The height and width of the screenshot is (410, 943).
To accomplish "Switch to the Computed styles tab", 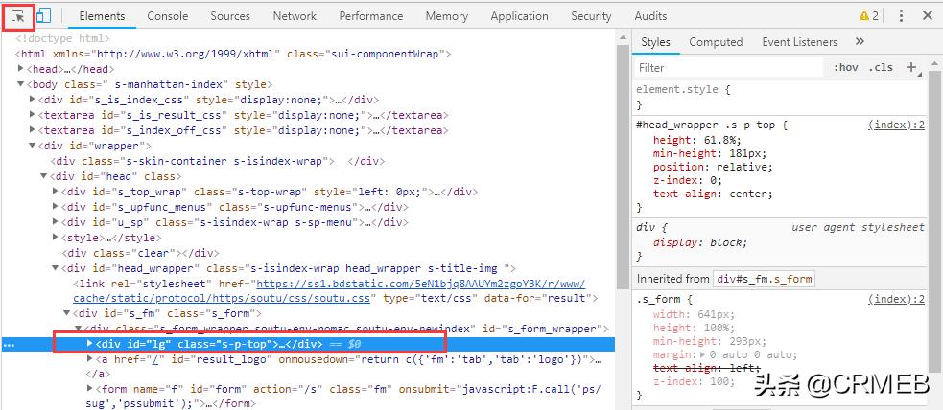I will [716, 42].
